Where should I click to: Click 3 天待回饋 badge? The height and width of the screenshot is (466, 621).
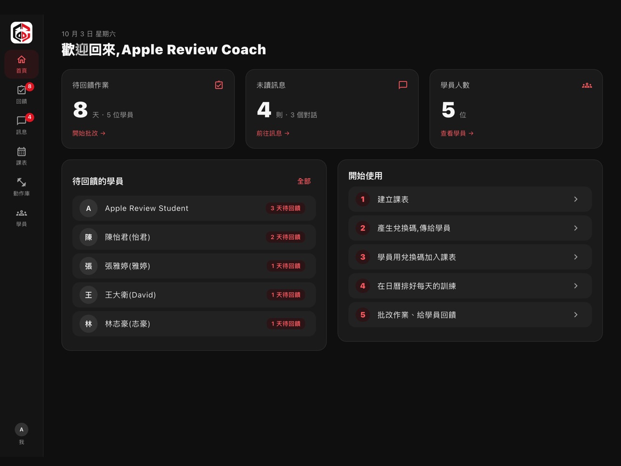[x=285, y=208]
